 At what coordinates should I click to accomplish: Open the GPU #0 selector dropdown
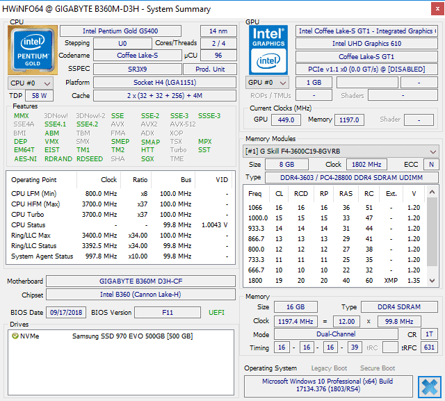point(266,83)
